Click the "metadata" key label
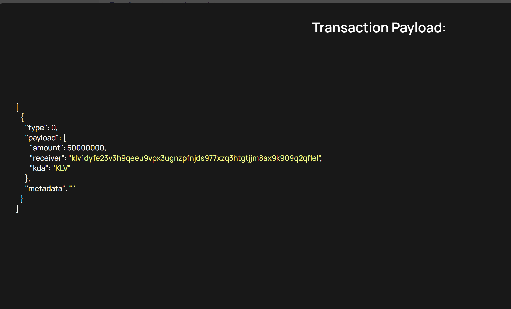Image resolution: width=511 pixels, height=309 pixels. [45, 189]
